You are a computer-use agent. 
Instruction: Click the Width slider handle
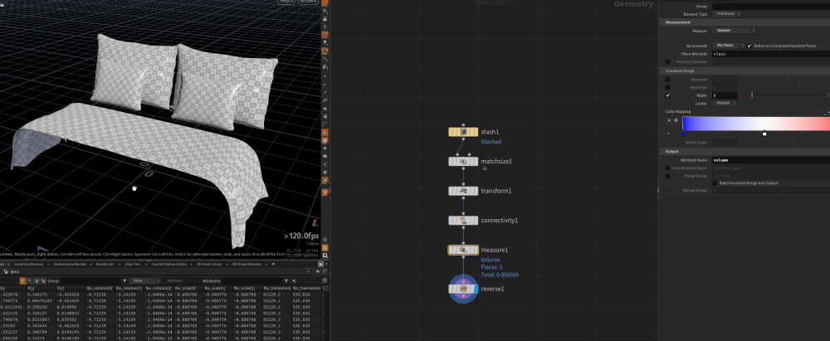tap(752, 95)
